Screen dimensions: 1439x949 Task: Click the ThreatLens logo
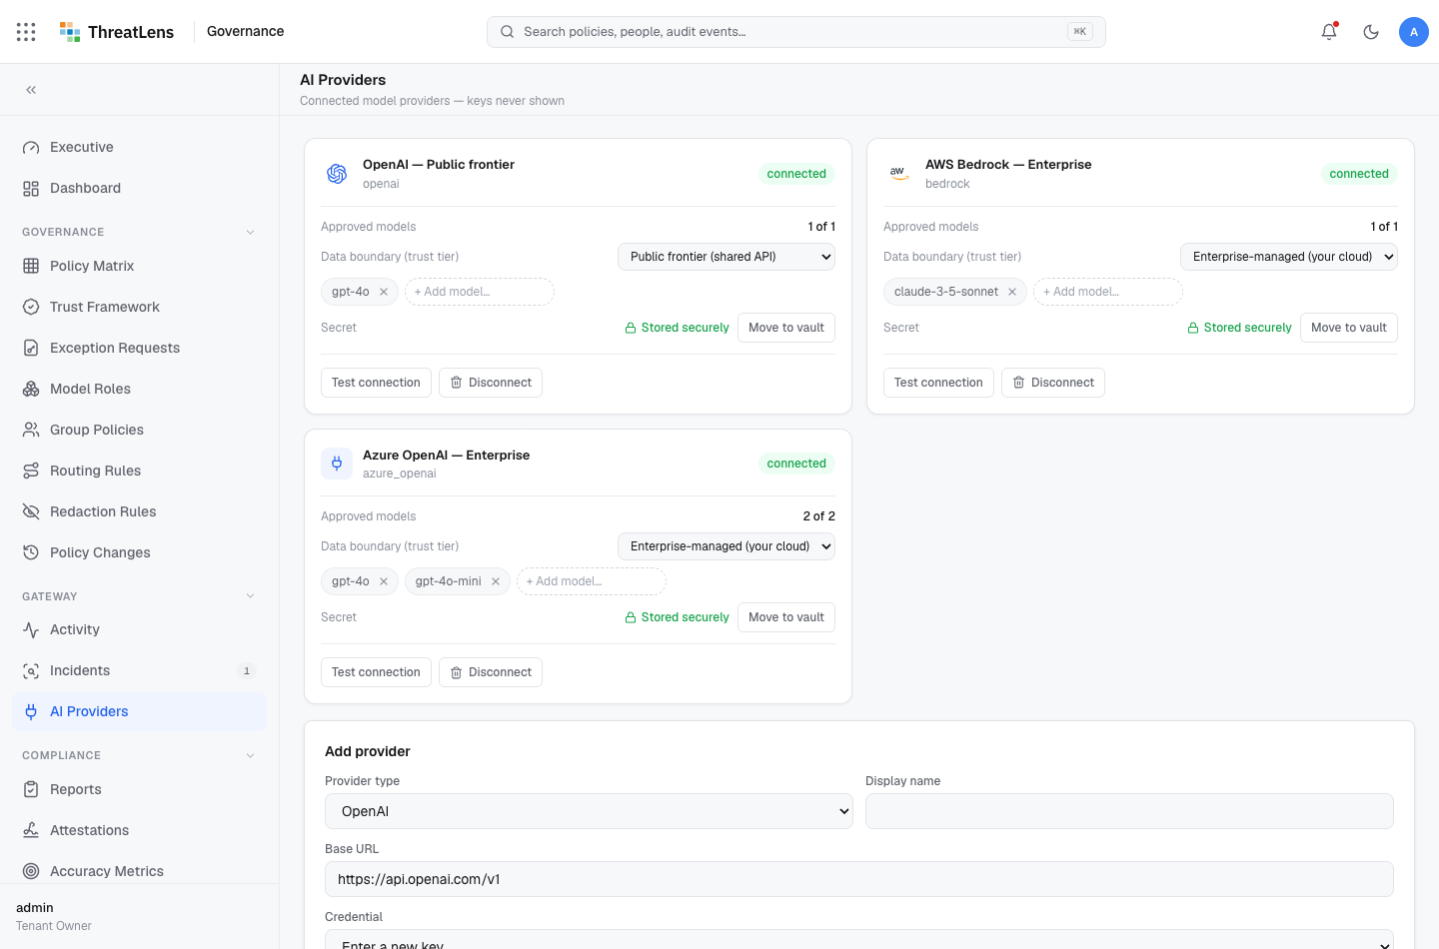click(x=117, y=32)
